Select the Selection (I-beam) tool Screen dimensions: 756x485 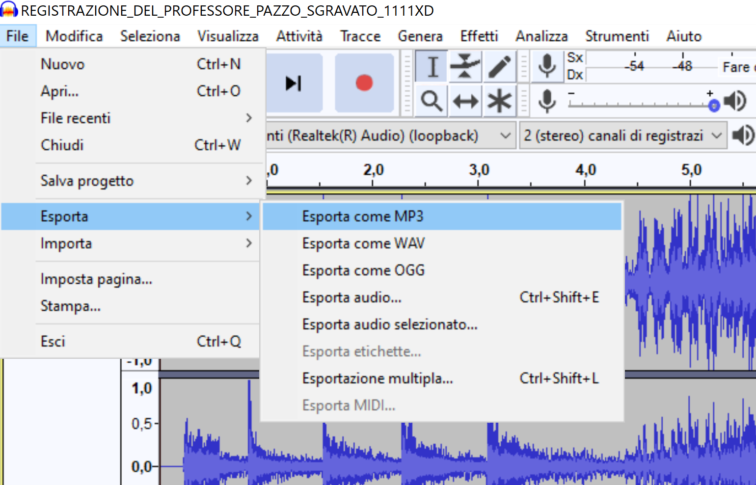(432, 66)
